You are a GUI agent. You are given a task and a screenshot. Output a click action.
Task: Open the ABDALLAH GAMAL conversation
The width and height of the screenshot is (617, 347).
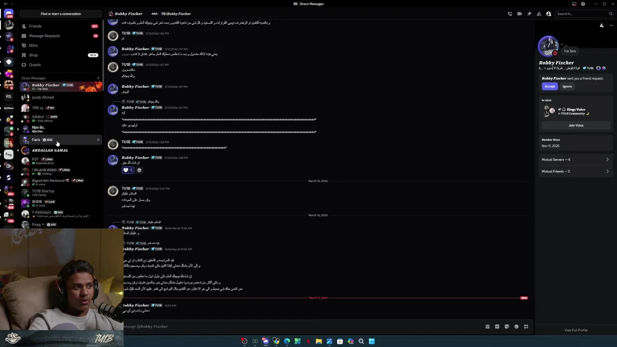click(x=61, y=150)
